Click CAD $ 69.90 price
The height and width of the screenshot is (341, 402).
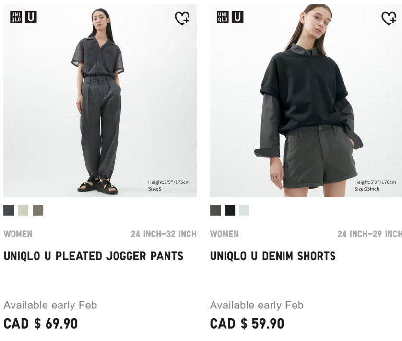40,324
